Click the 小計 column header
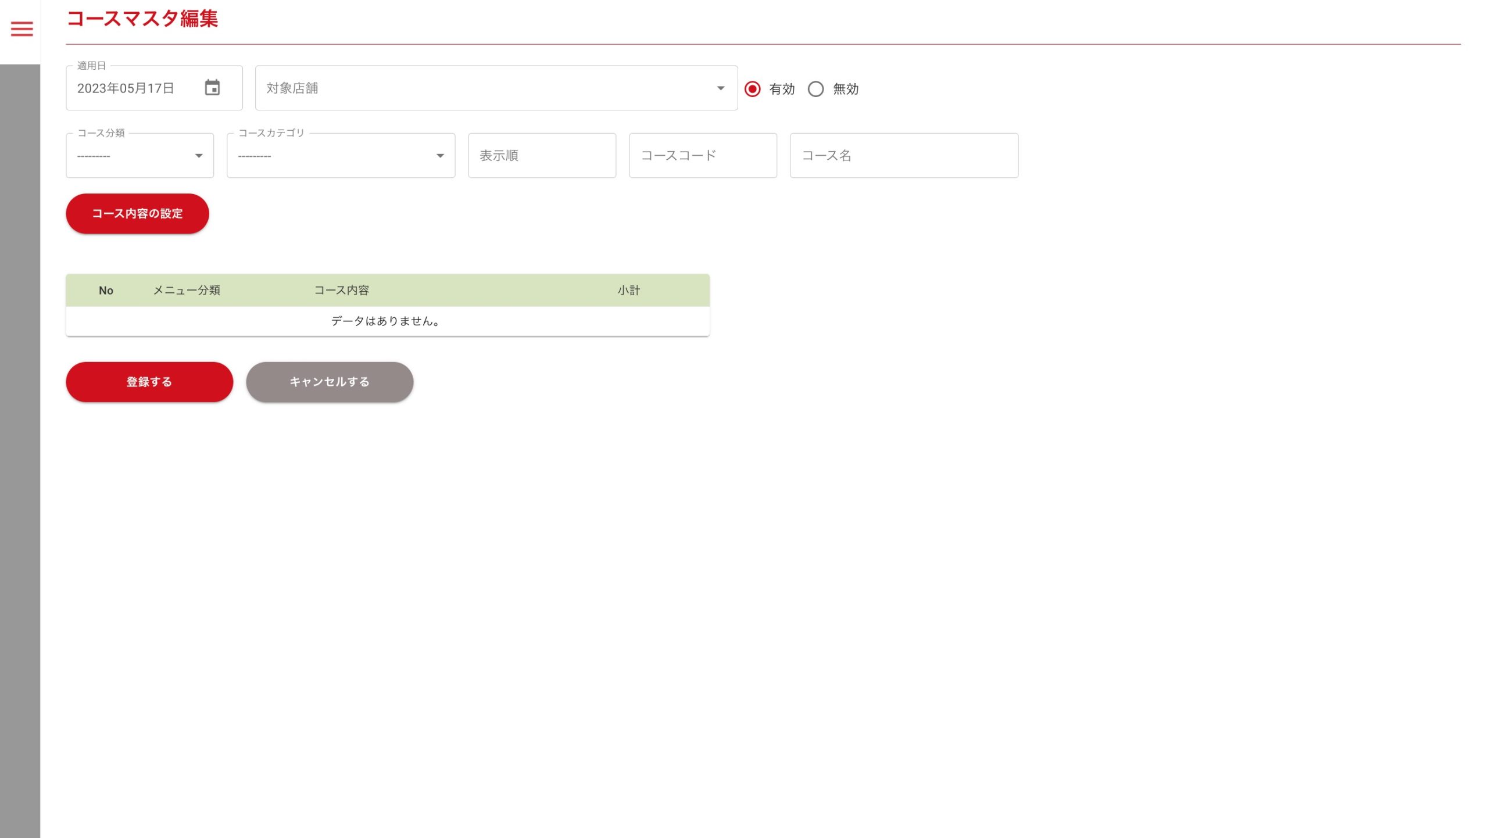Screen dimensions: 1488x838 (628, 291)
